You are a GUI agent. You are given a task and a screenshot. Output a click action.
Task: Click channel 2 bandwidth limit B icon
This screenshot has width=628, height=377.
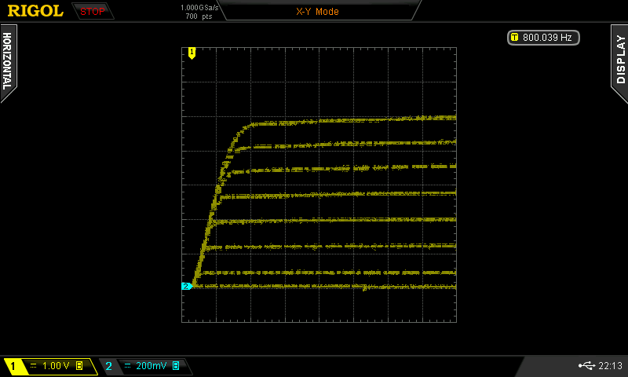pos(176,366)
